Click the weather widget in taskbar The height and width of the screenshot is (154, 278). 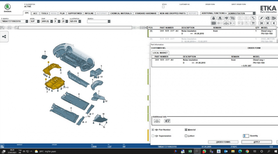tap(45, 151)
